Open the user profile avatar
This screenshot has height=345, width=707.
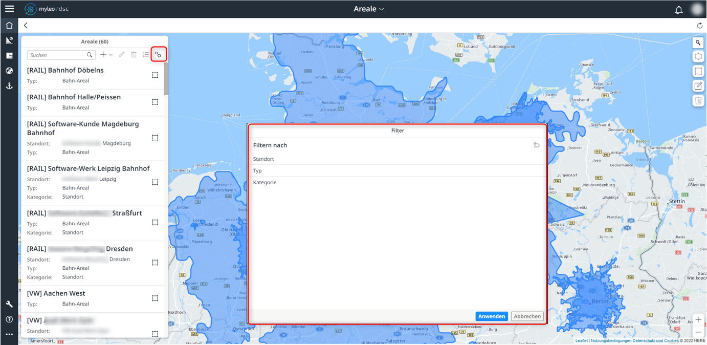point(697,9)
